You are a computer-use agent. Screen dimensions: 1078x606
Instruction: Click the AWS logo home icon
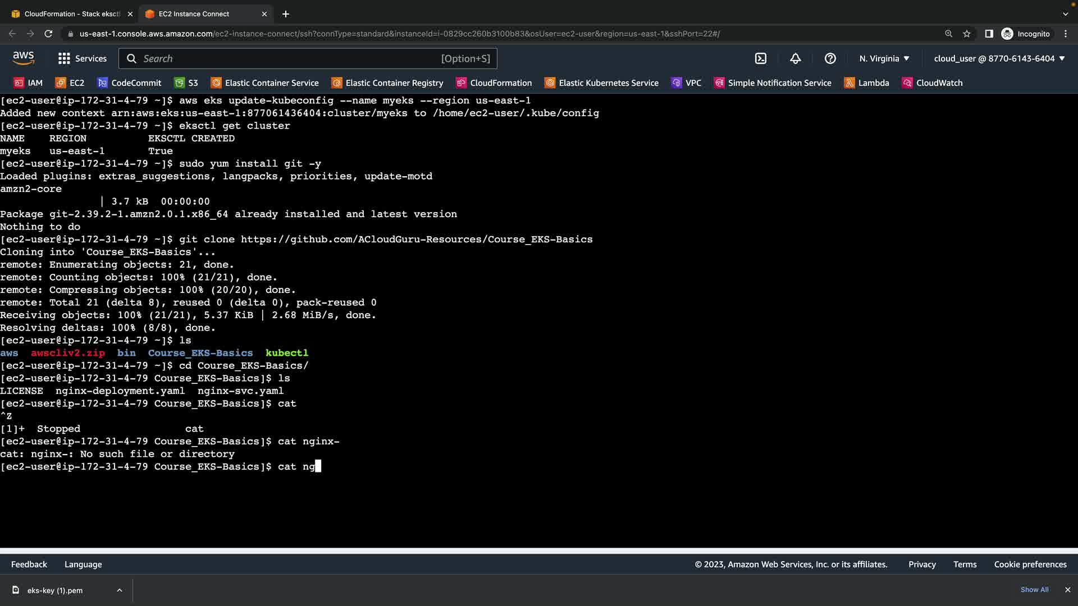tap(24, 58)
